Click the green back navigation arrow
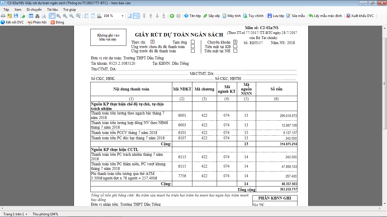The height and width of the screenshot is (217, 387). (172, 16)
